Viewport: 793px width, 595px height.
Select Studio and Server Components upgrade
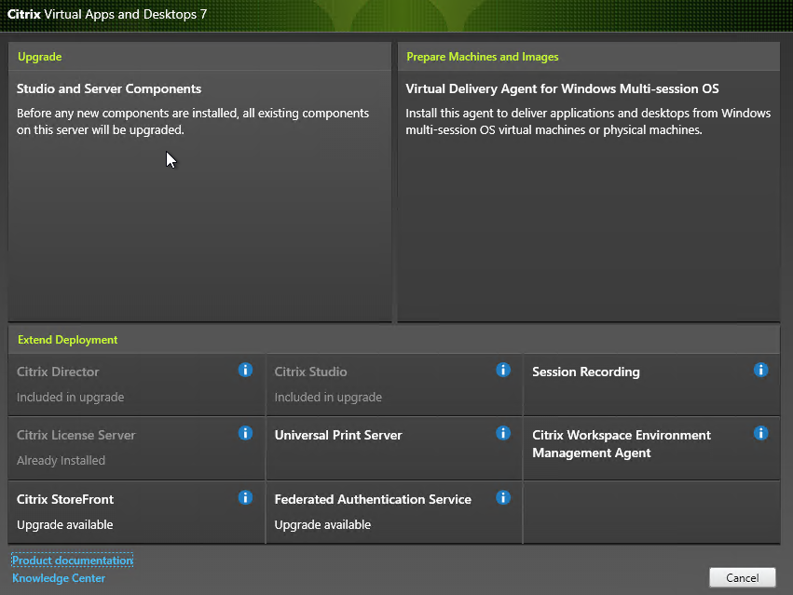(x=199, y=196)
